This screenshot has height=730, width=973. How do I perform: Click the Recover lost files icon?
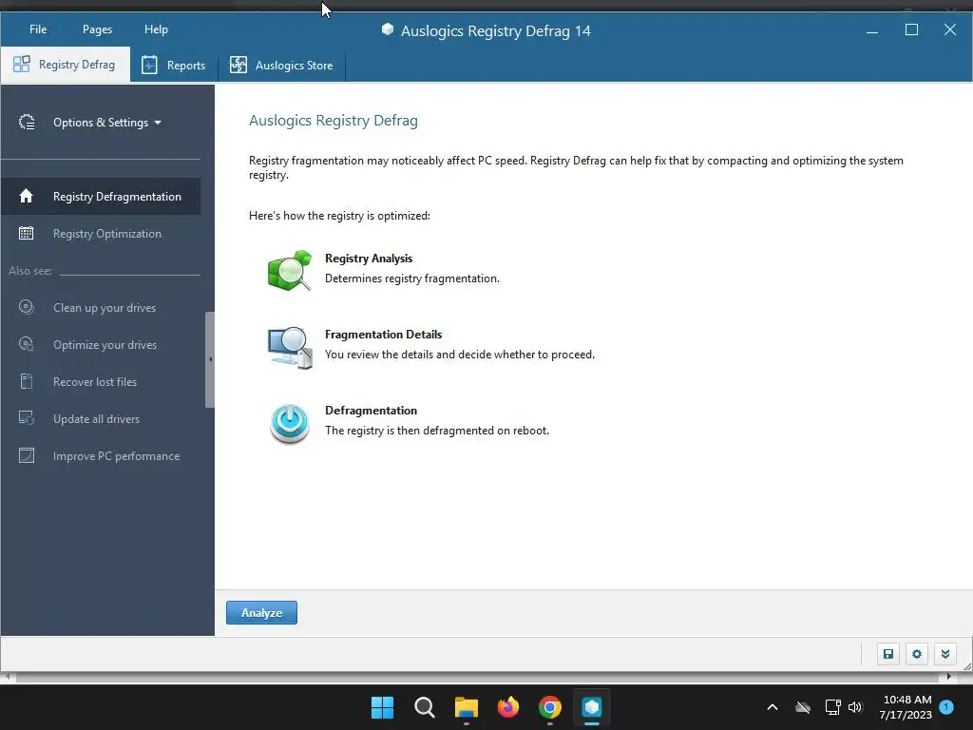[x=26, y=381]
